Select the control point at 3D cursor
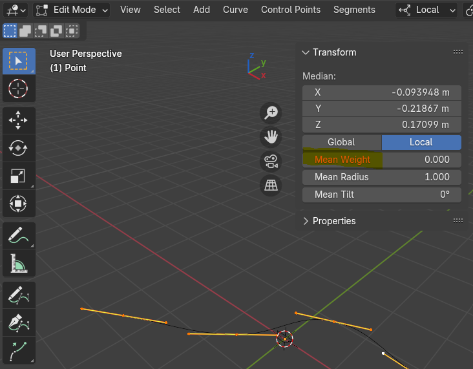The width and height of the screenshot is (473, 369). (285, 339)
